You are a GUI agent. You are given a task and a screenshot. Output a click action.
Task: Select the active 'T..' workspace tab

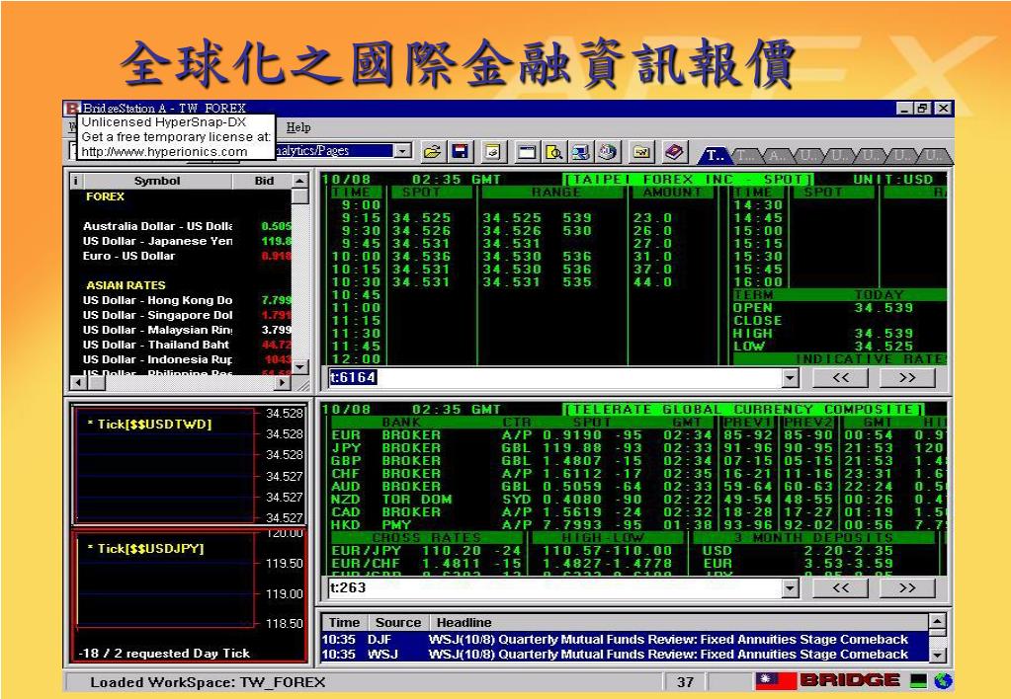coord(715,155)
